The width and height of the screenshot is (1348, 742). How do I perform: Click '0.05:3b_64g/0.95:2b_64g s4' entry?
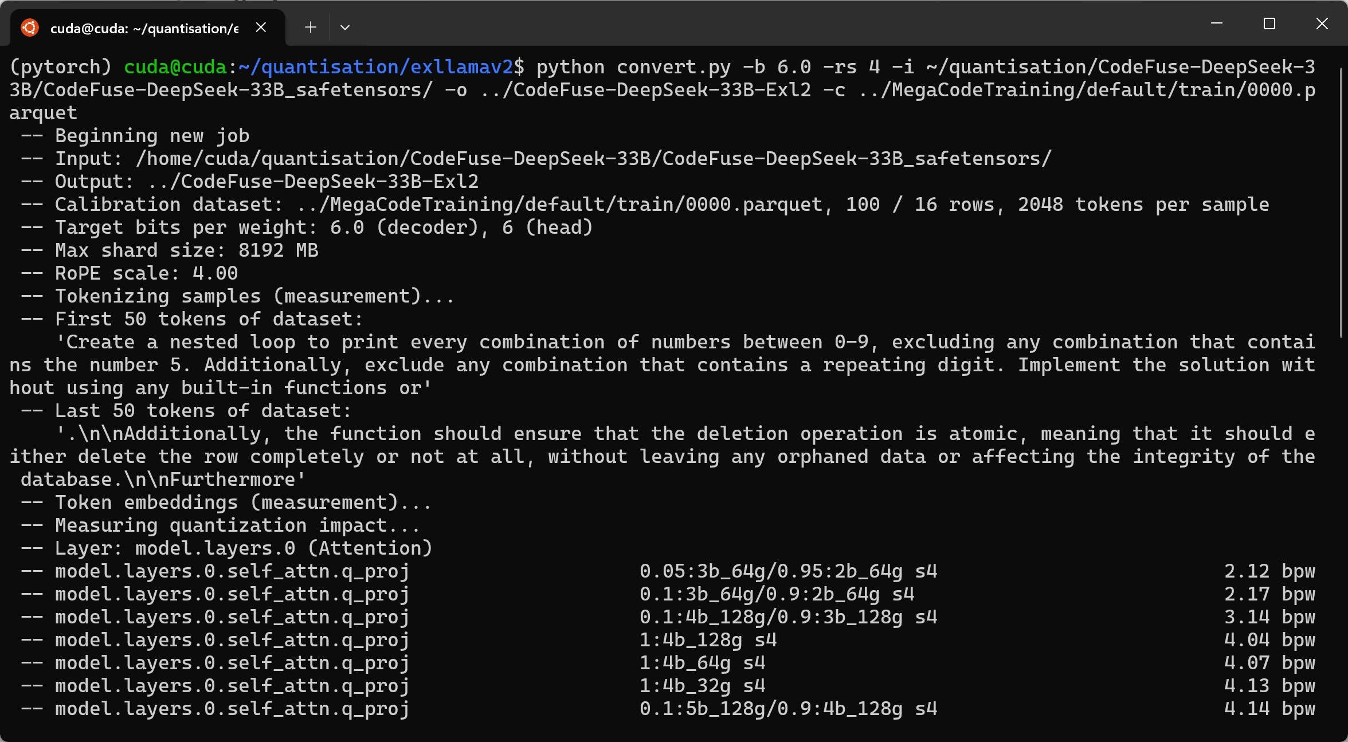coord(789,571)
